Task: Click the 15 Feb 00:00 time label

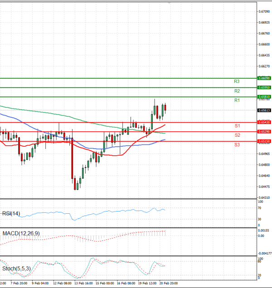Action: point(105,283)
